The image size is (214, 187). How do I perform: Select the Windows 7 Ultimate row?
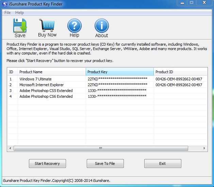pos(108,79)
